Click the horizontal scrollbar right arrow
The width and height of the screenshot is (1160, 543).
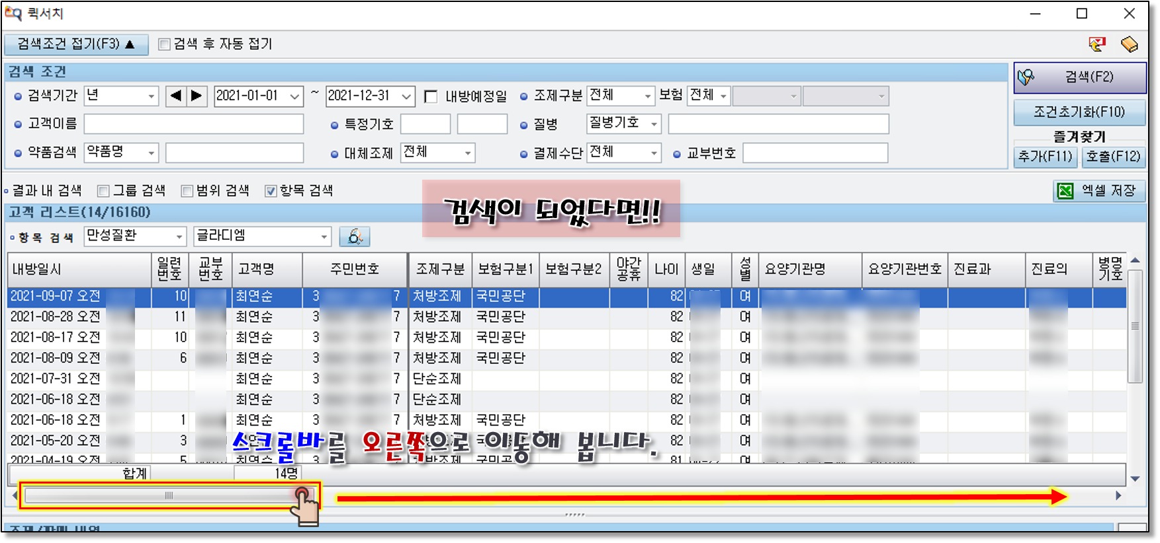(x=1118, y=495)
